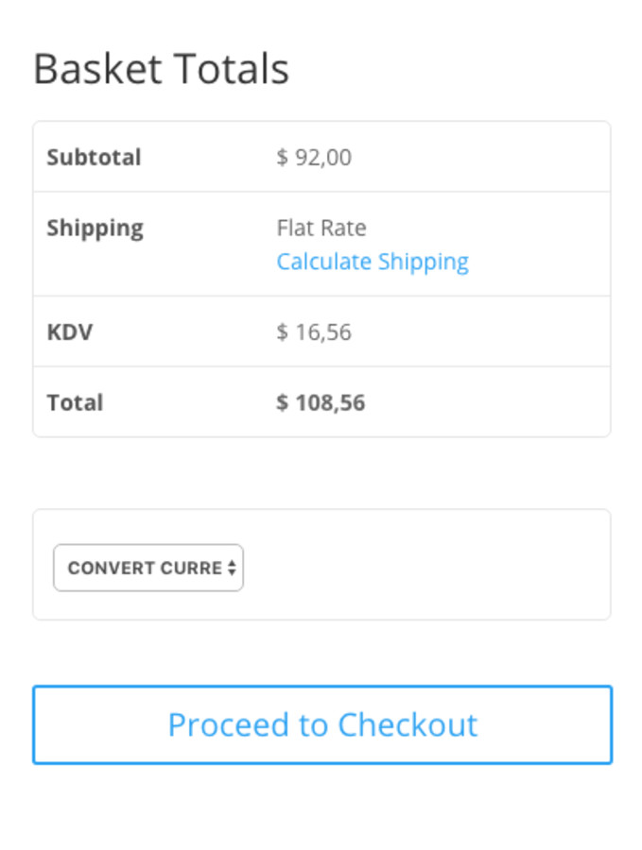Click the $ 16,56 KDV amount
Image resolution: width=642 pixels, height=850 pixels.
pyautogui.click(x=314, y=331)
